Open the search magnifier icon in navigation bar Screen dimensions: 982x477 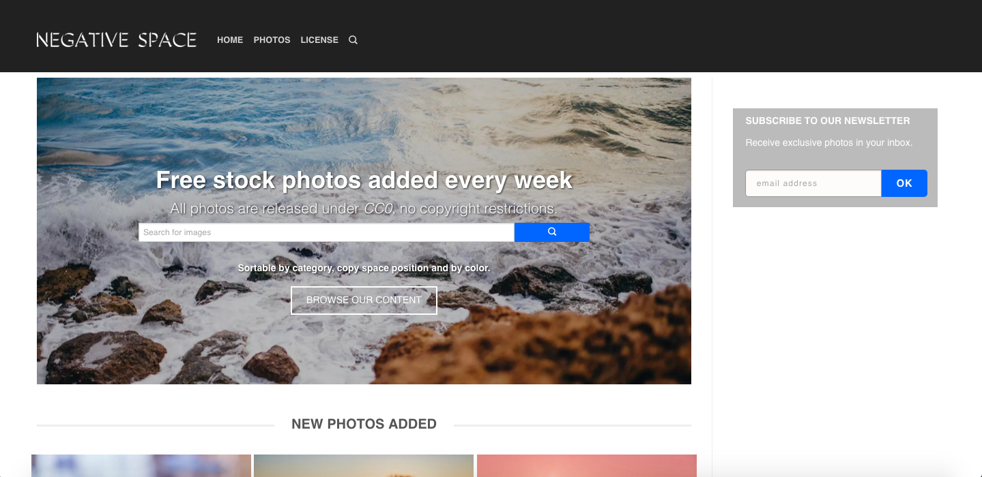coord(353,40)
